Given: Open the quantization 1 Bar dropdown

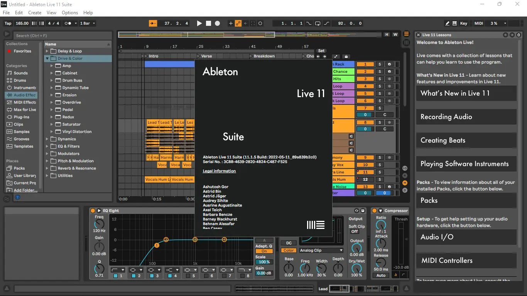Looking at the screenshot, I should pyautogui.click(x=87, y=24).
